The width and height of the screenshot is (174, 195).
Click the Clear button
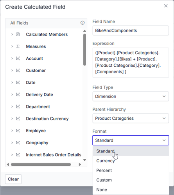tap(13, 179)
